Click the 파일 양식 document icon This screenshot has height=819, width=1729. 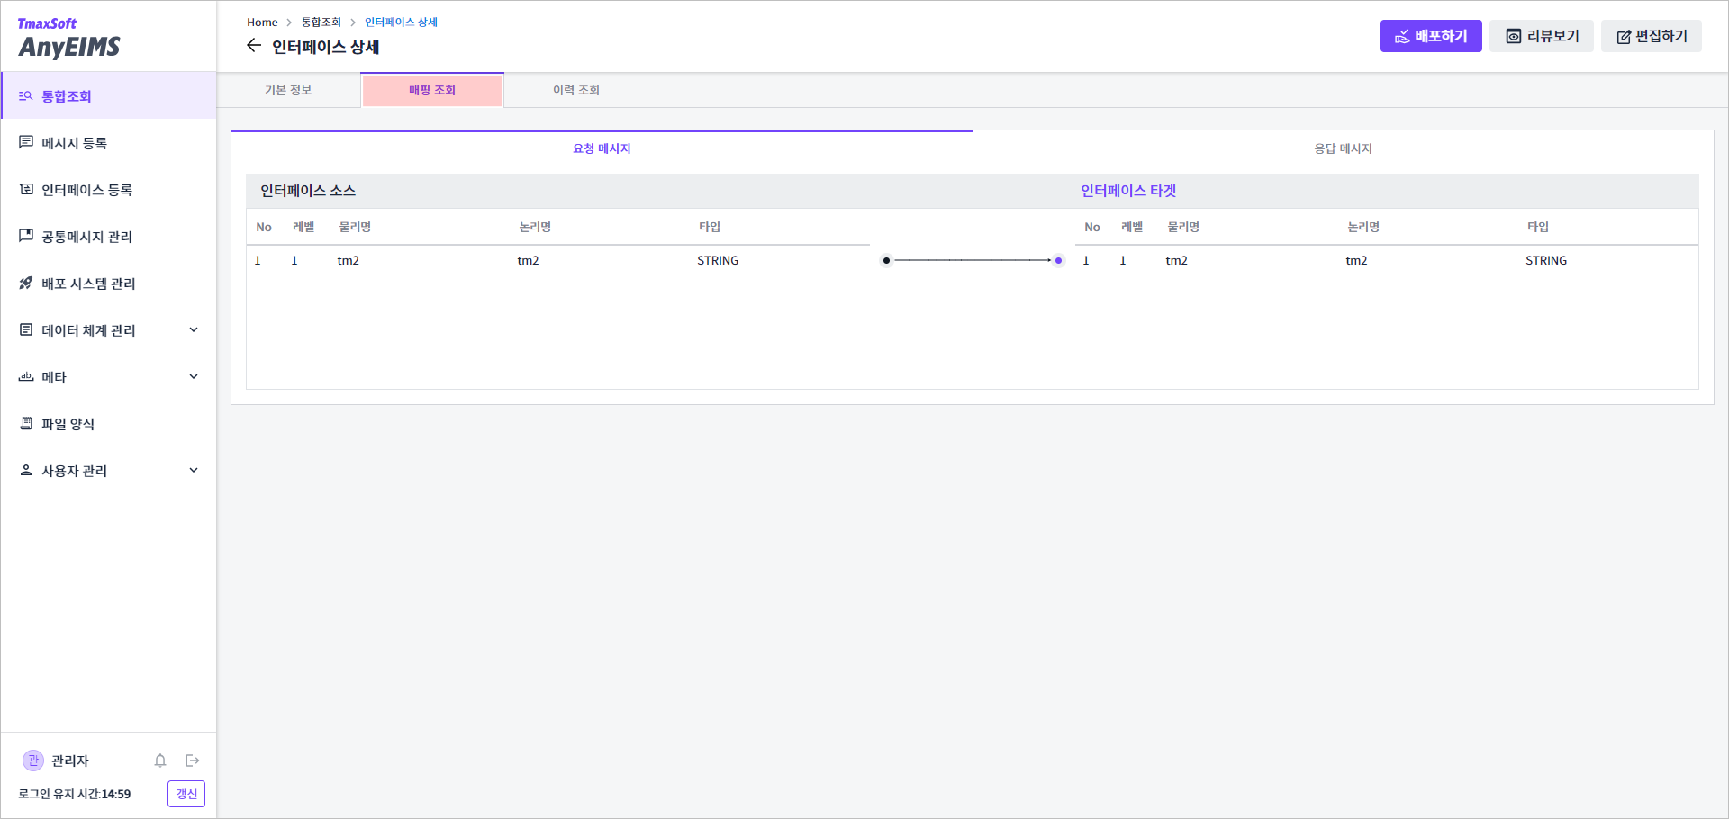click(x=26, y=423)
